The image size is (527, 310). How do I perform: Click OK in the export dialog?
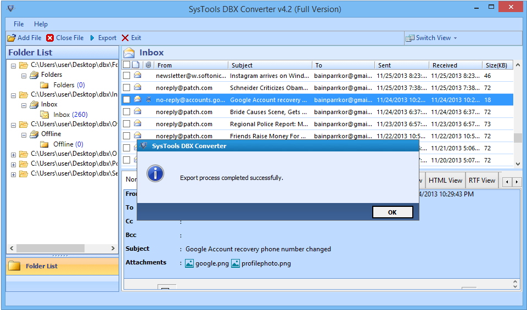393,212
